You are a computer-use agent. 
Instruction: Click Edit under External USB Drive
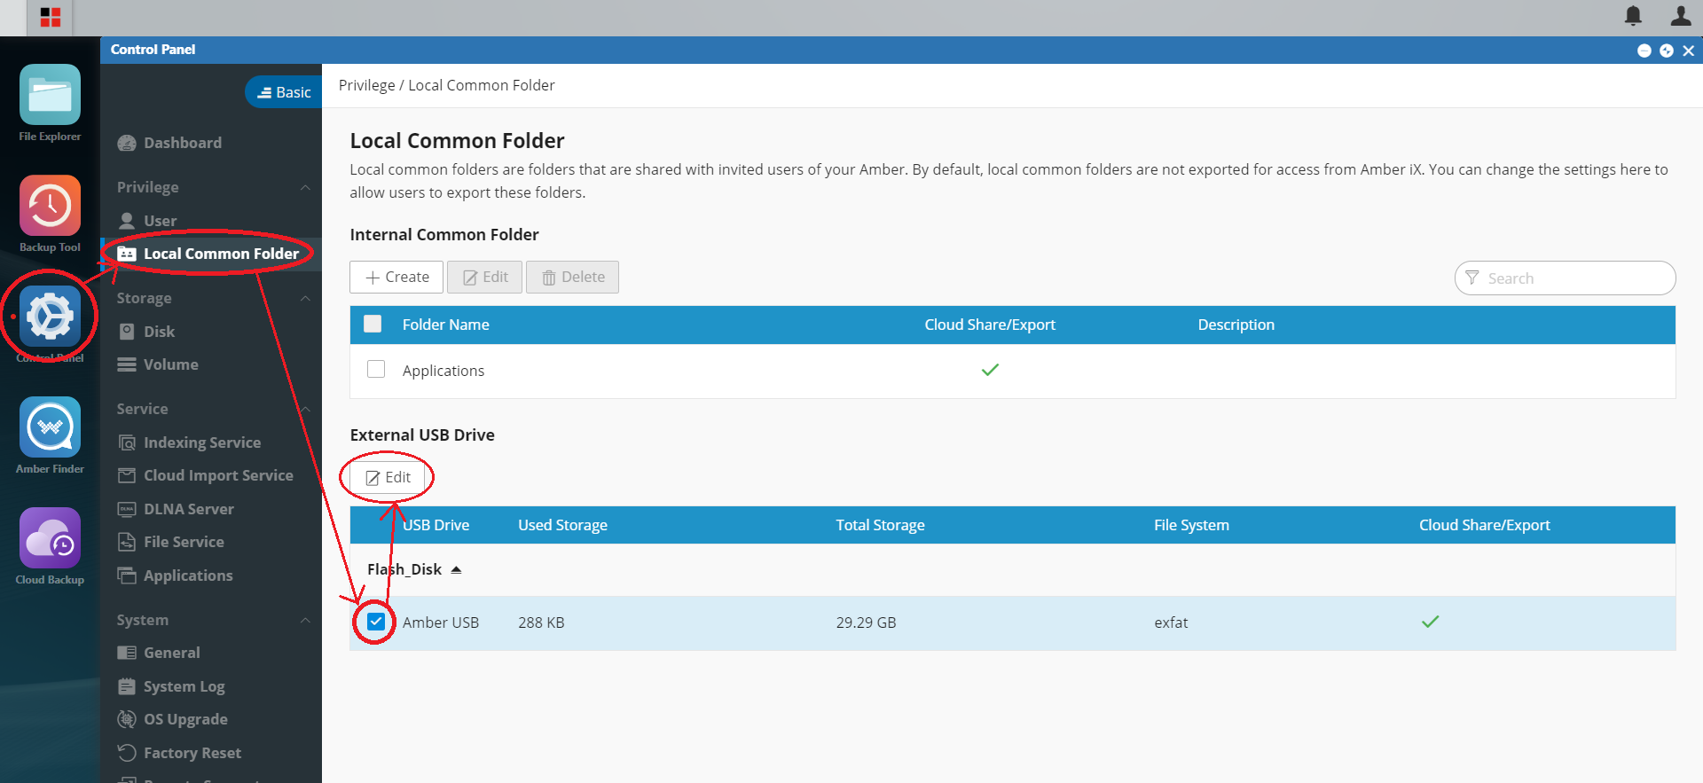tap(388, 477)
